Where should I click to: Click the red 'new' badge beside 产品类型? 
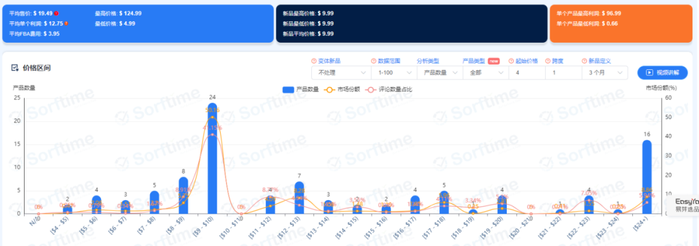point(493,61)
